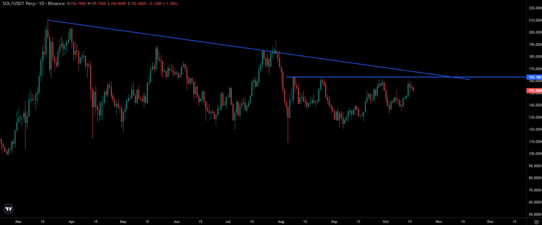Click the 190.000 price axis label
This screenshot has height=225, width=542.
535,44
